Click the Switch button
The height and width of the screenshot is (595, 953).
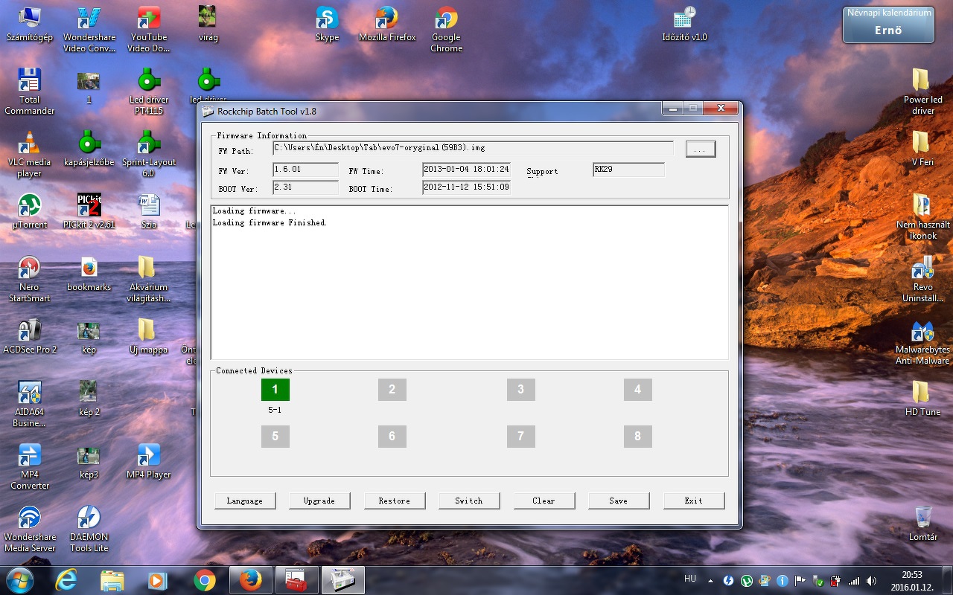coord(469,501)
